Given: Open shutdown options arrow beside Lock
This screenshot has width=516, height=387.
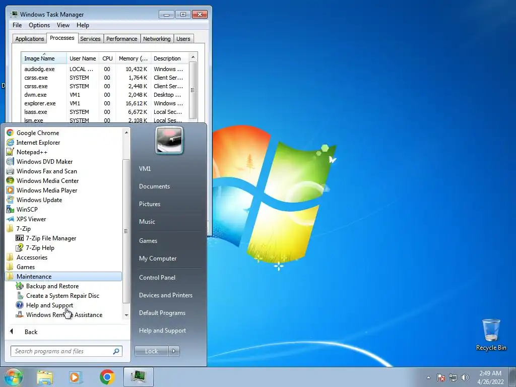Looking at the screenshot, I should point(174,351).
